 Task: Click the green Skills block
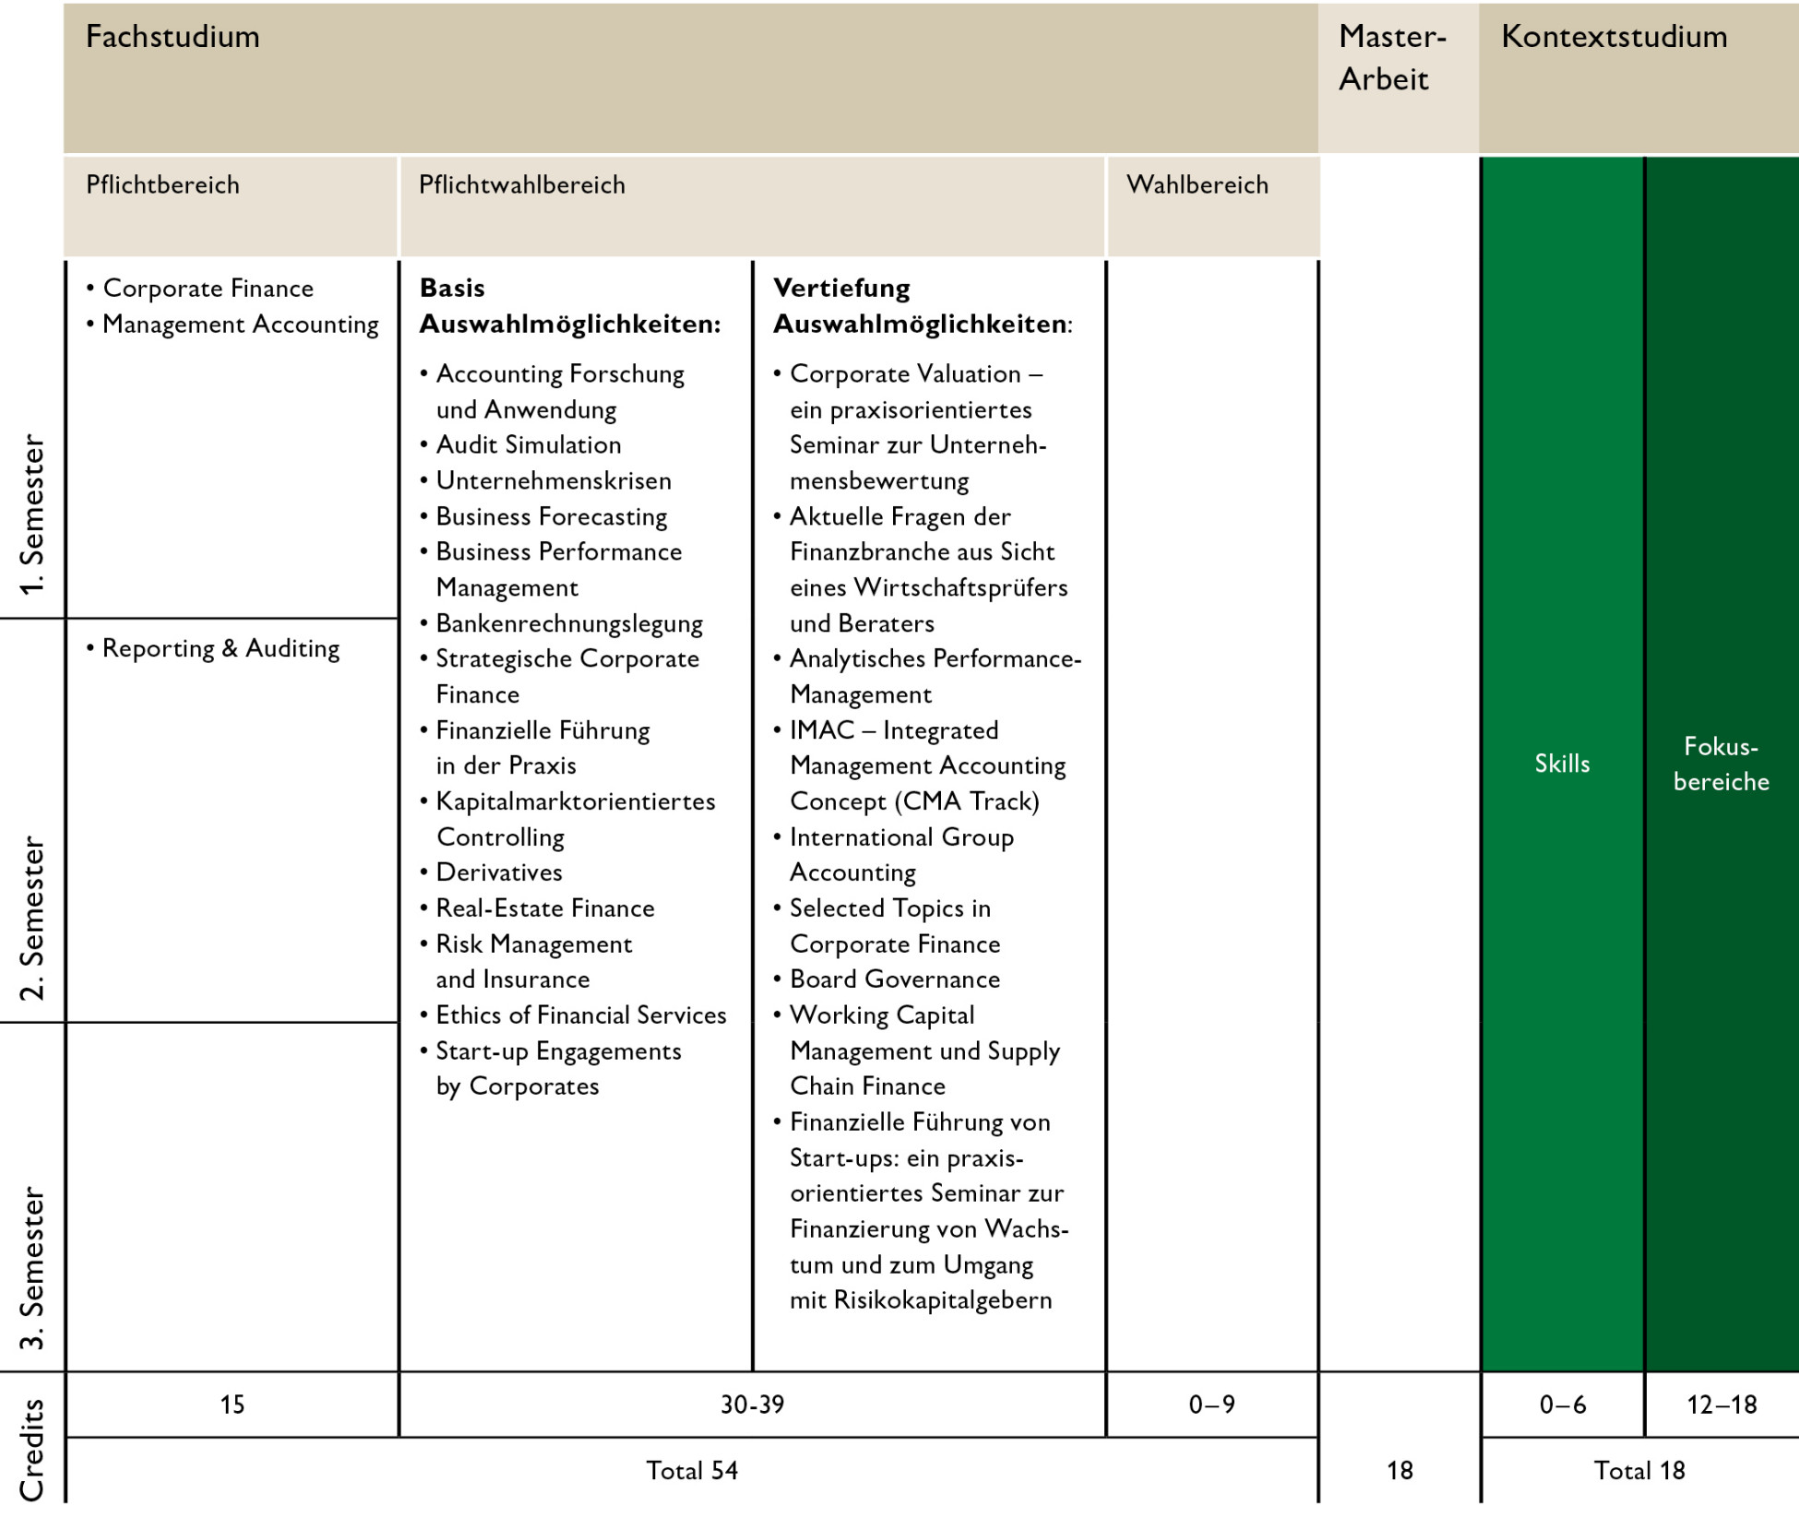(x=1562, y=764)
